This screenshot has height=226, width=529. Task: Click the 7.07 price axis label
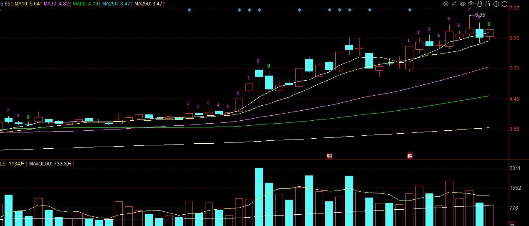click(x=514, y=8)
